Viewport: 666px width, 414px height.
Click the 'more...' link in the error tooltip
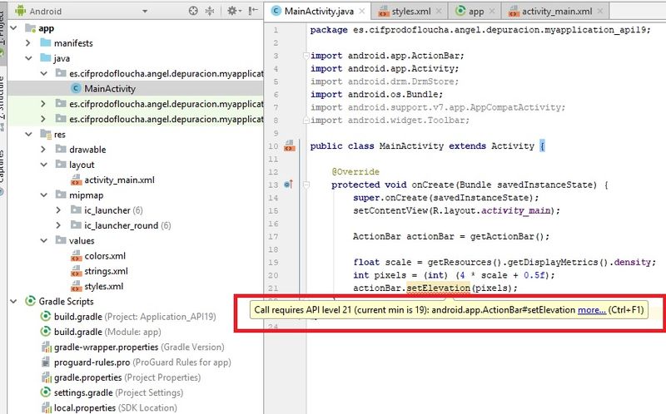592,310
